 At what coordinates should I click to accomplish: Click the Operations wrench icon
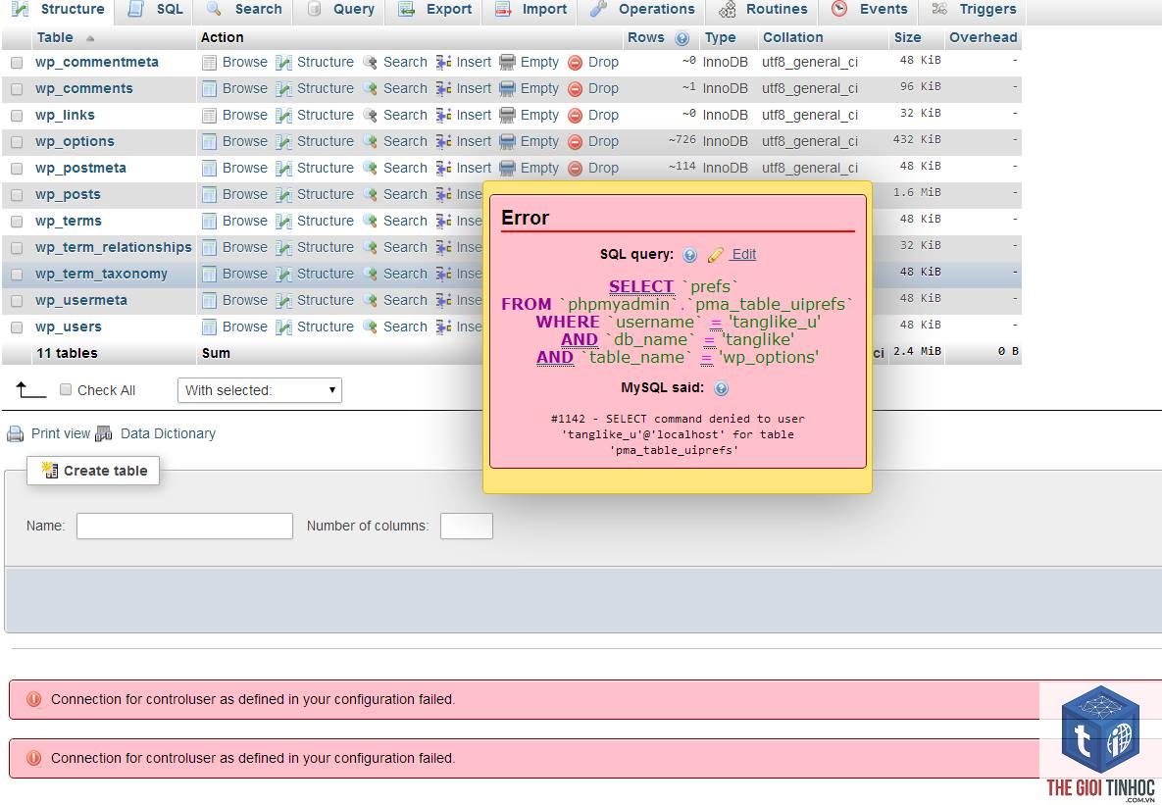(599, 9)
